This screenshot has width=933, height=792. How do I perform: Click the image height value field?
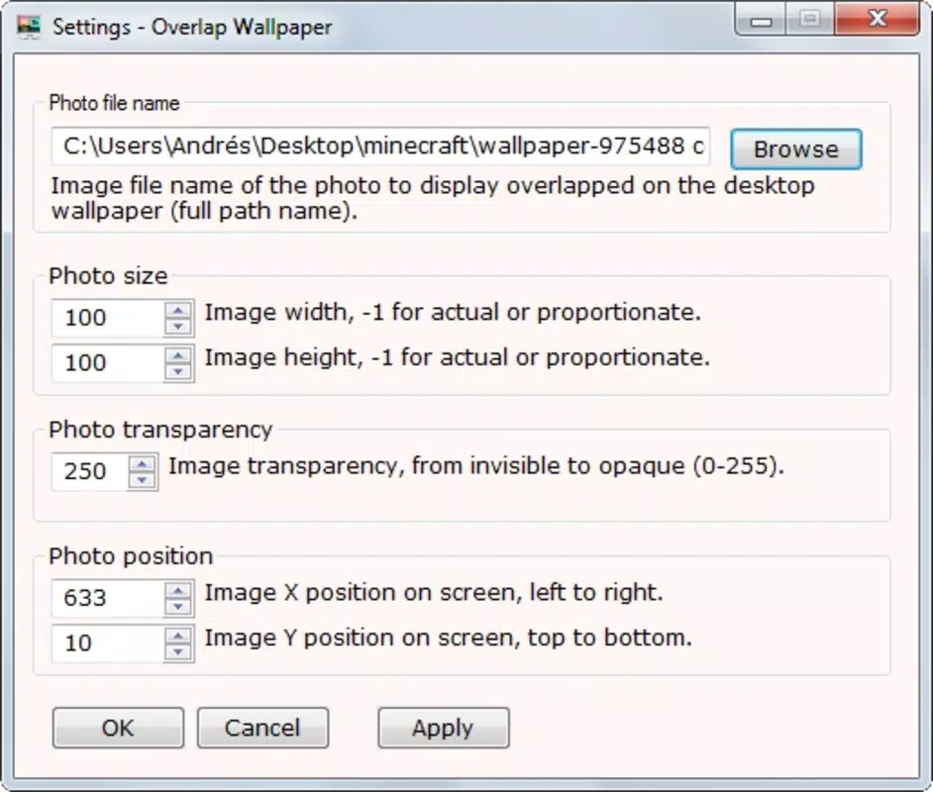[x=107, y=362]
